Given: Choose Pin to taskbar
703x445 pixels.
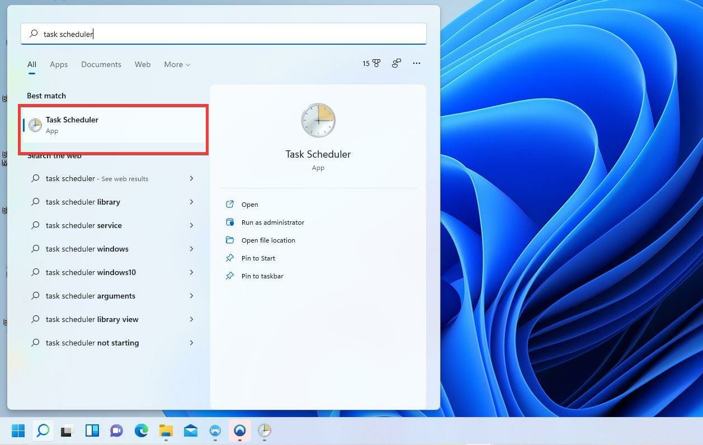Looking at the screenshot, I should click(x=262, y=276).
